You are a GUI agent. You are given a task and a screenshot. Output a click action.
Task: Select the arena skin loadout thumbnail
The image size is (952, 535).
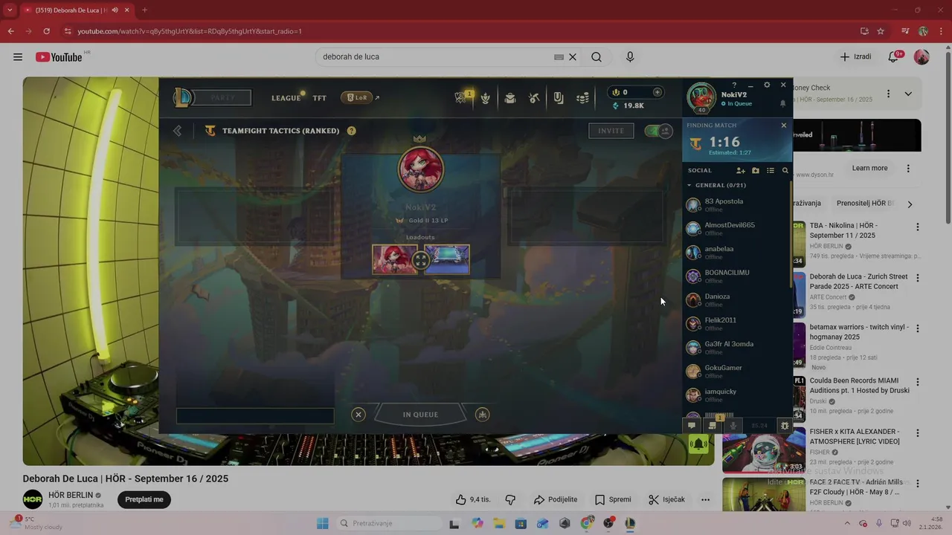(x=447, y=260)
